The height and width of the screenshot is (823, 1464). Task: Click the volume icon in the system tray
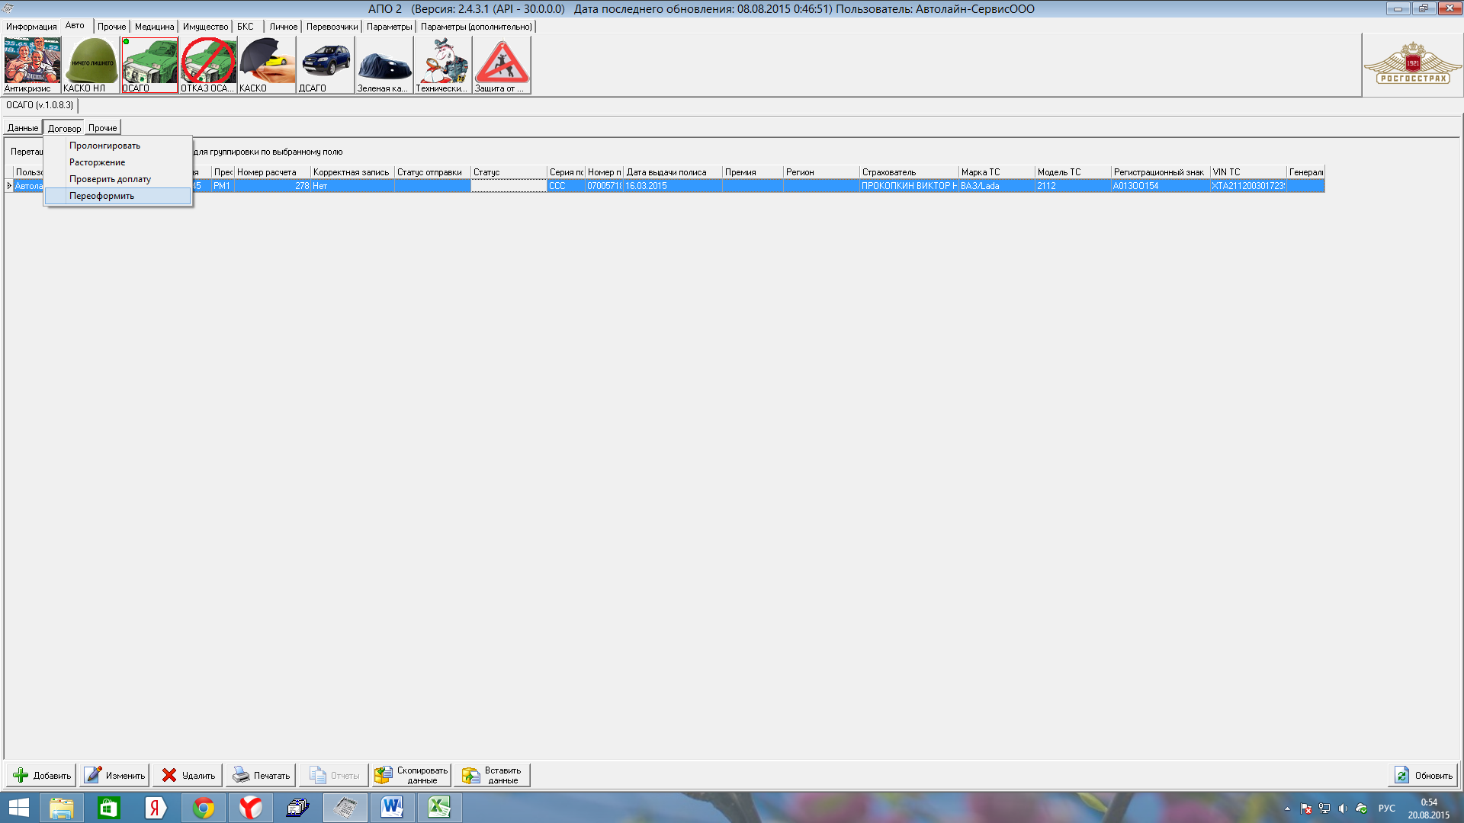pos(1343,808)
